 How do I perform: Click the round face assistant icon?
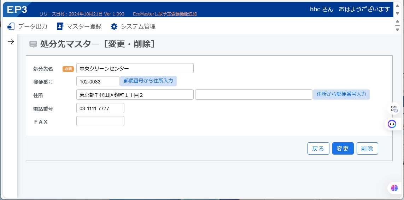[392, 124]
